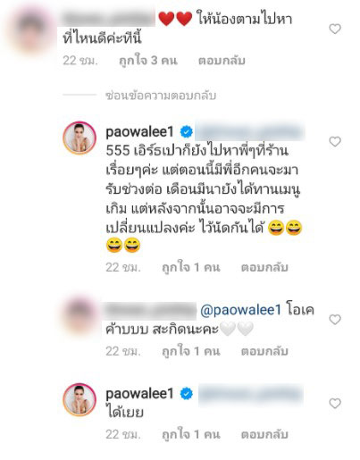Open paowalee1 username on the 'ได้เยย' reply

click(x=139, y=394)
